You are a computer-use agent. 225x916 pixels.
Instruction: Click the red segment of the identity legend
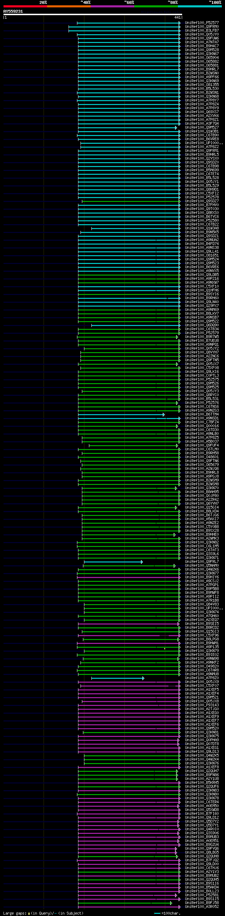(25, 6)
